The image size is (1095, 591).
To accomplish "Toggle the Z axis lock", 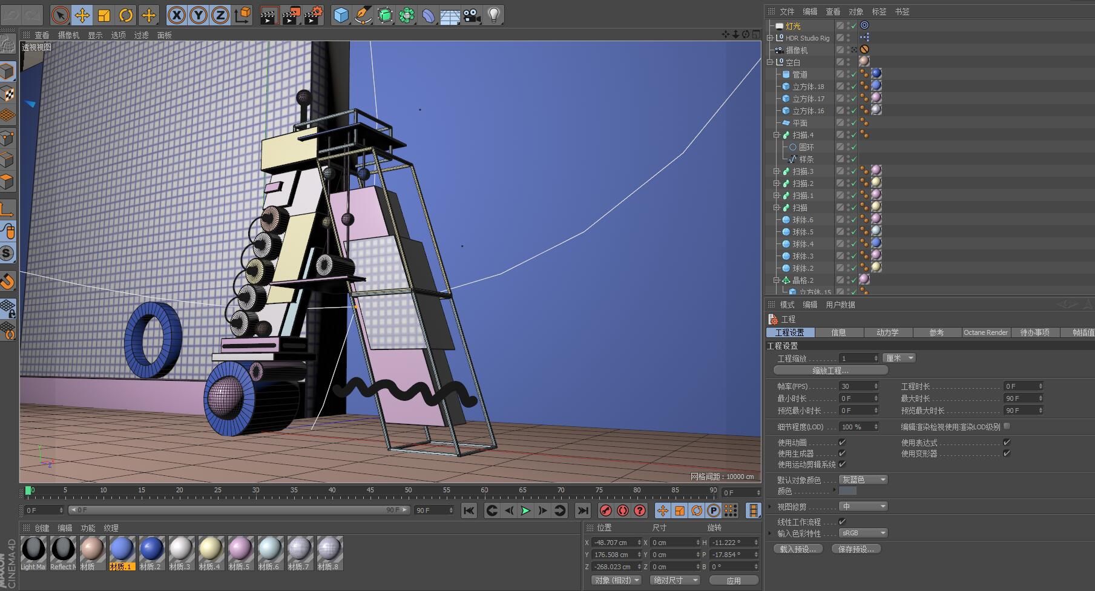I will tap(220, 15).
